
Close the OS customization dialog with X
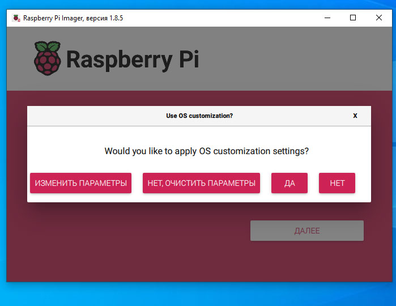(x=355, y=116)
